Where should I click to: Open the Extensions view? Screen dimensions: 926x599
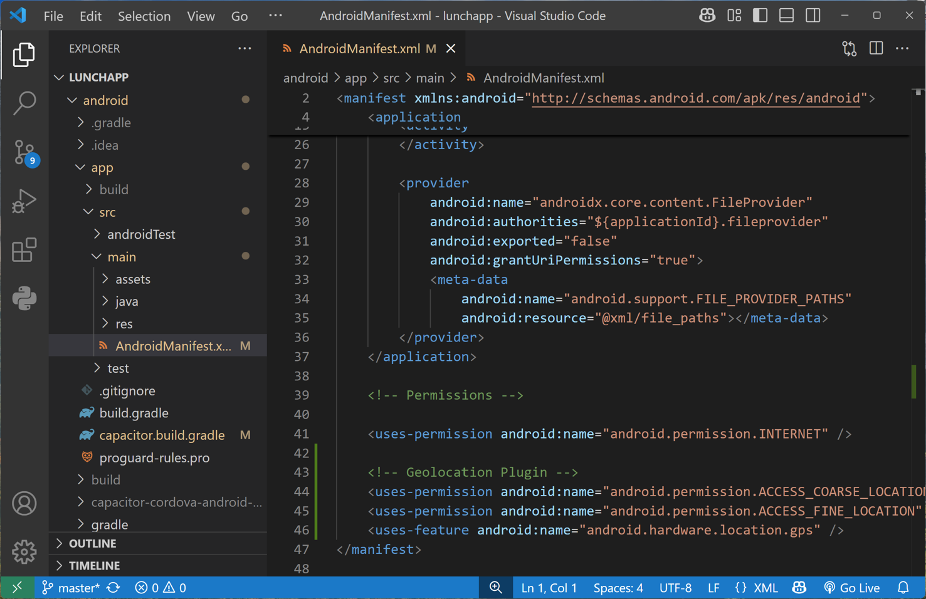[x=24, y=250]
